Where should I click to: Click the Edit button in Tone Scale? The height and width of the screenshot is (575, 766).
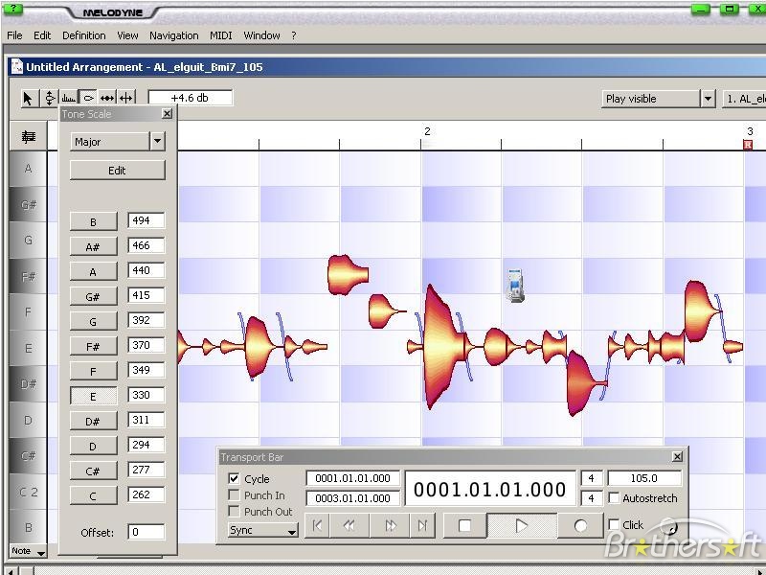click(x=117, y=171)
